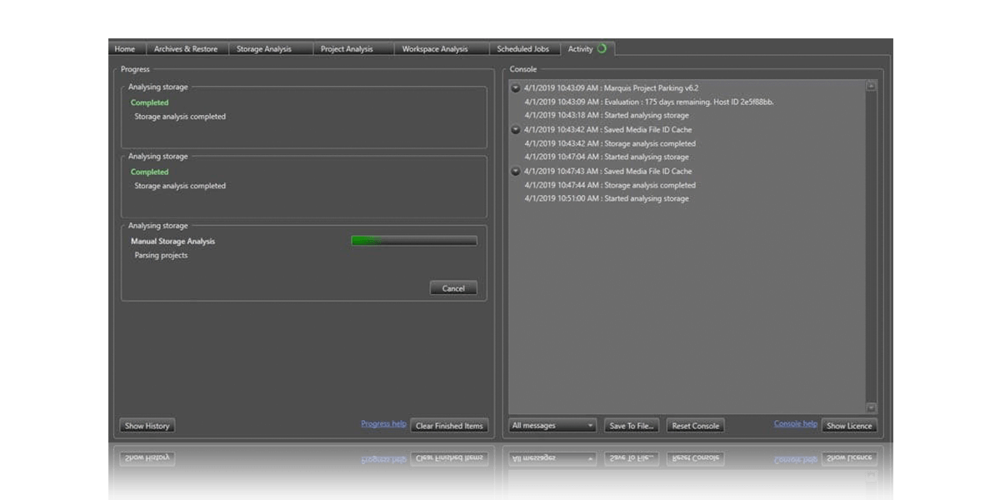Image resolution: width=1000 pixels, height=500 pixels.
Task: Open the Progress help link
Action: (x=383, y=424)
